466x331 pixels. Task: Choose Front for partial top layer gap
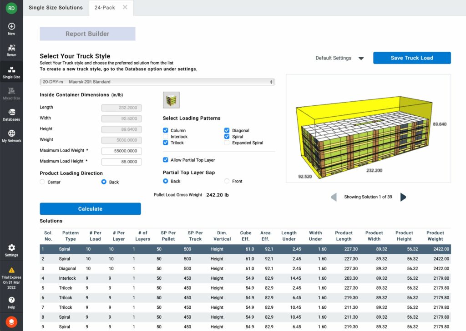[x=227, y=181]
